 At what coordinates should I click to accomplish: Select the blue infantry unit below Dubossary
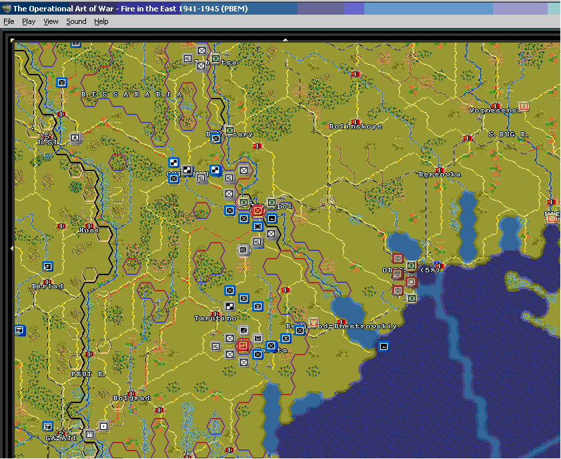215,139
